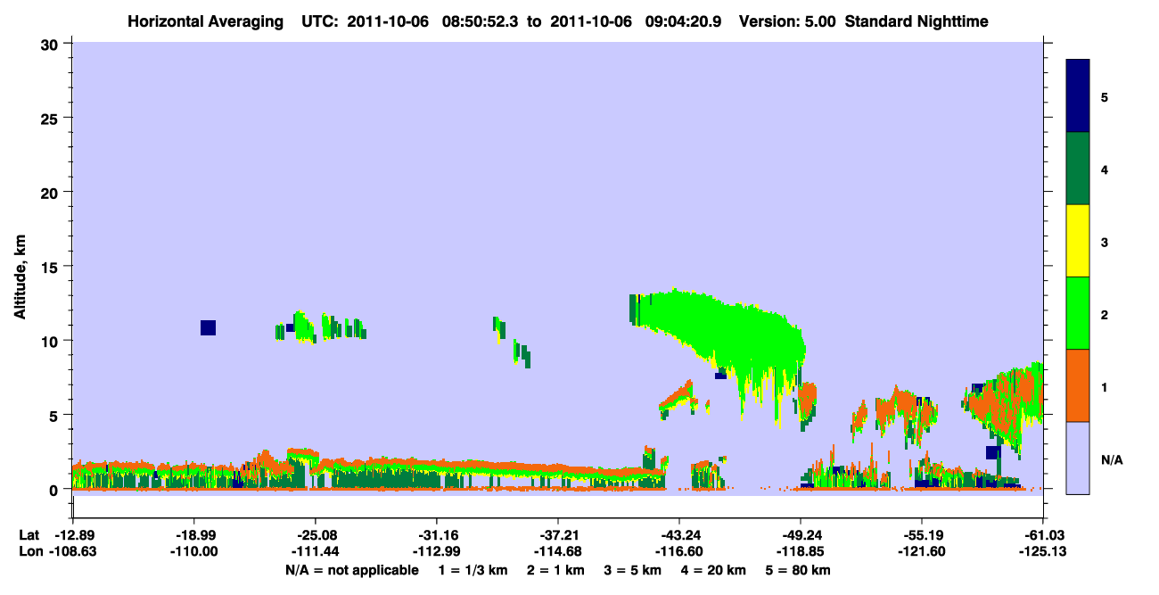Click the lavender N/A colorbar segment

[x=1078, y=458]
